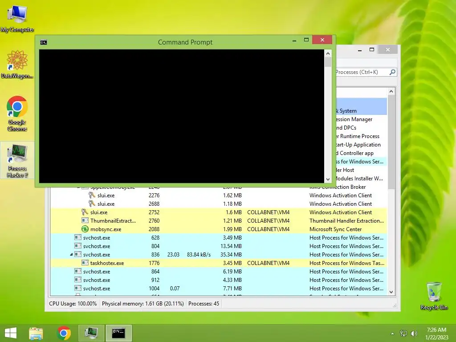Show hidden icons in the system tray
Screen dimensions: 456x342
pos(392,334)
